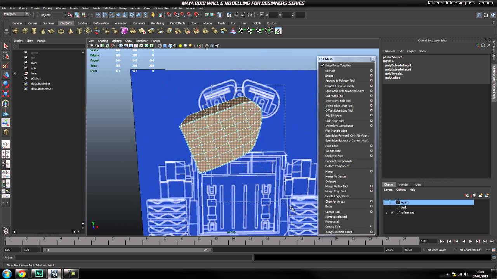
Task: Expand the head node in Outliner
Action: pyautogui.click(x=14, y=74)
